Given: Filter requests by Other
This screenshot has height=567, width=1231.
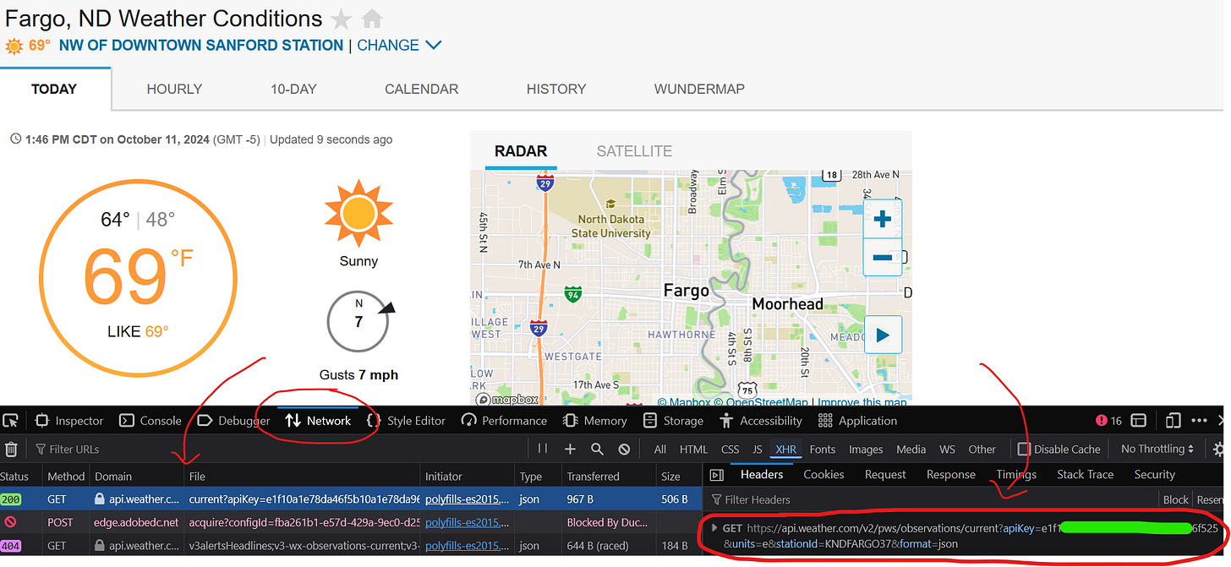Looking at the screenshot, I should pos(982,450).
